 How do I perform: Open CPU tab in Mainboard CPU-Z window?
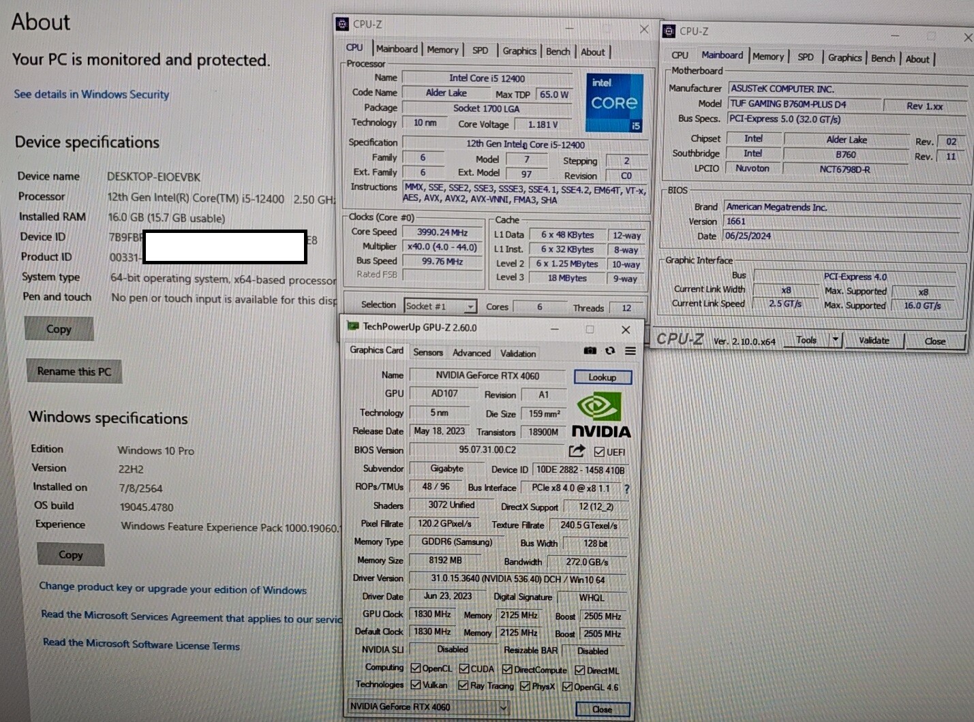click(x=680, y=55)
